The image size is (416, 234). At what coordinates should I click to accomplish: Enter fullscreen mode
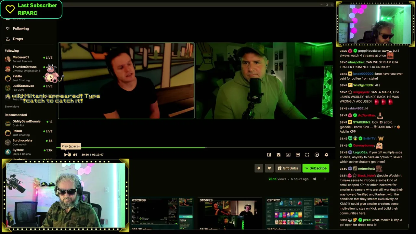click(307, 155)
